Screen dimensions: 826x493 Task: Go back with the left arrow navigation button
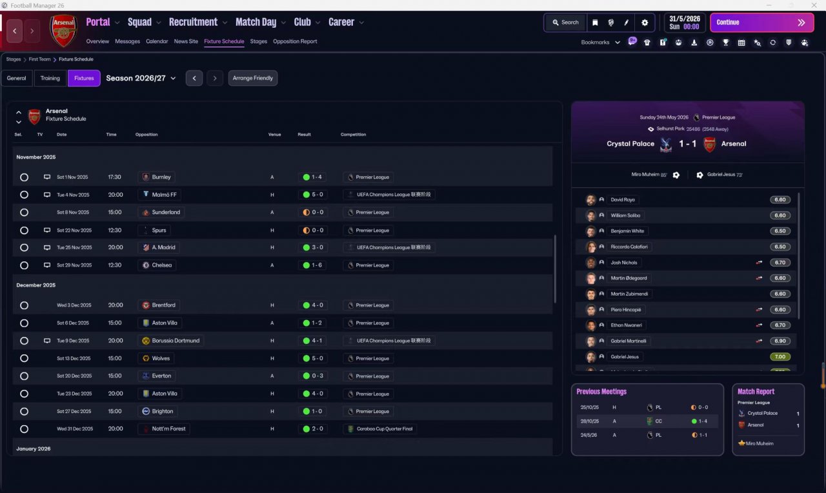pyautogui.click(x=15, y=30)
